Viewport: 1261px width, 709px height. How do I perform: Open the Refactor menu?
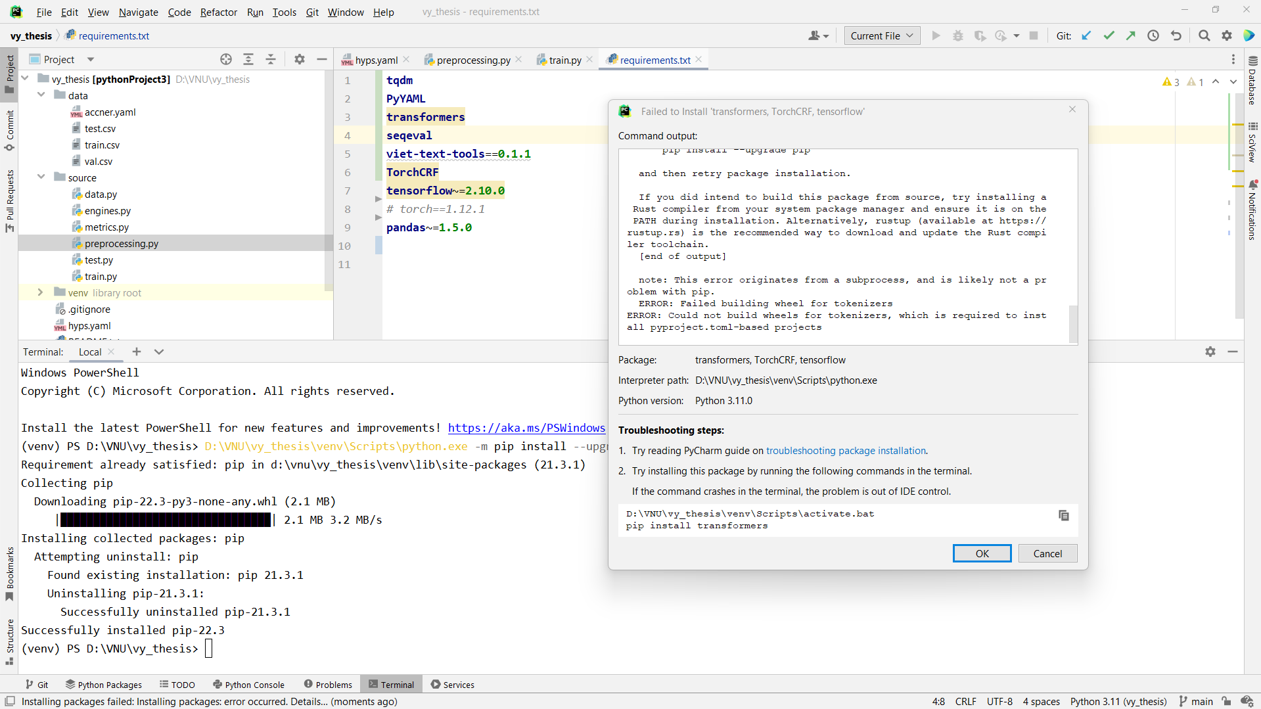(x=218, y=12)
